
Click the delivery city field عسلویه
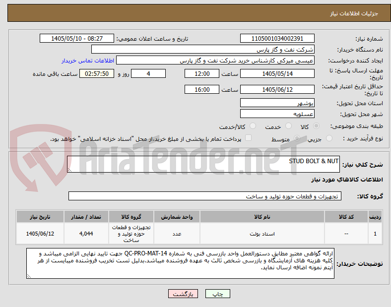[277, 114]
